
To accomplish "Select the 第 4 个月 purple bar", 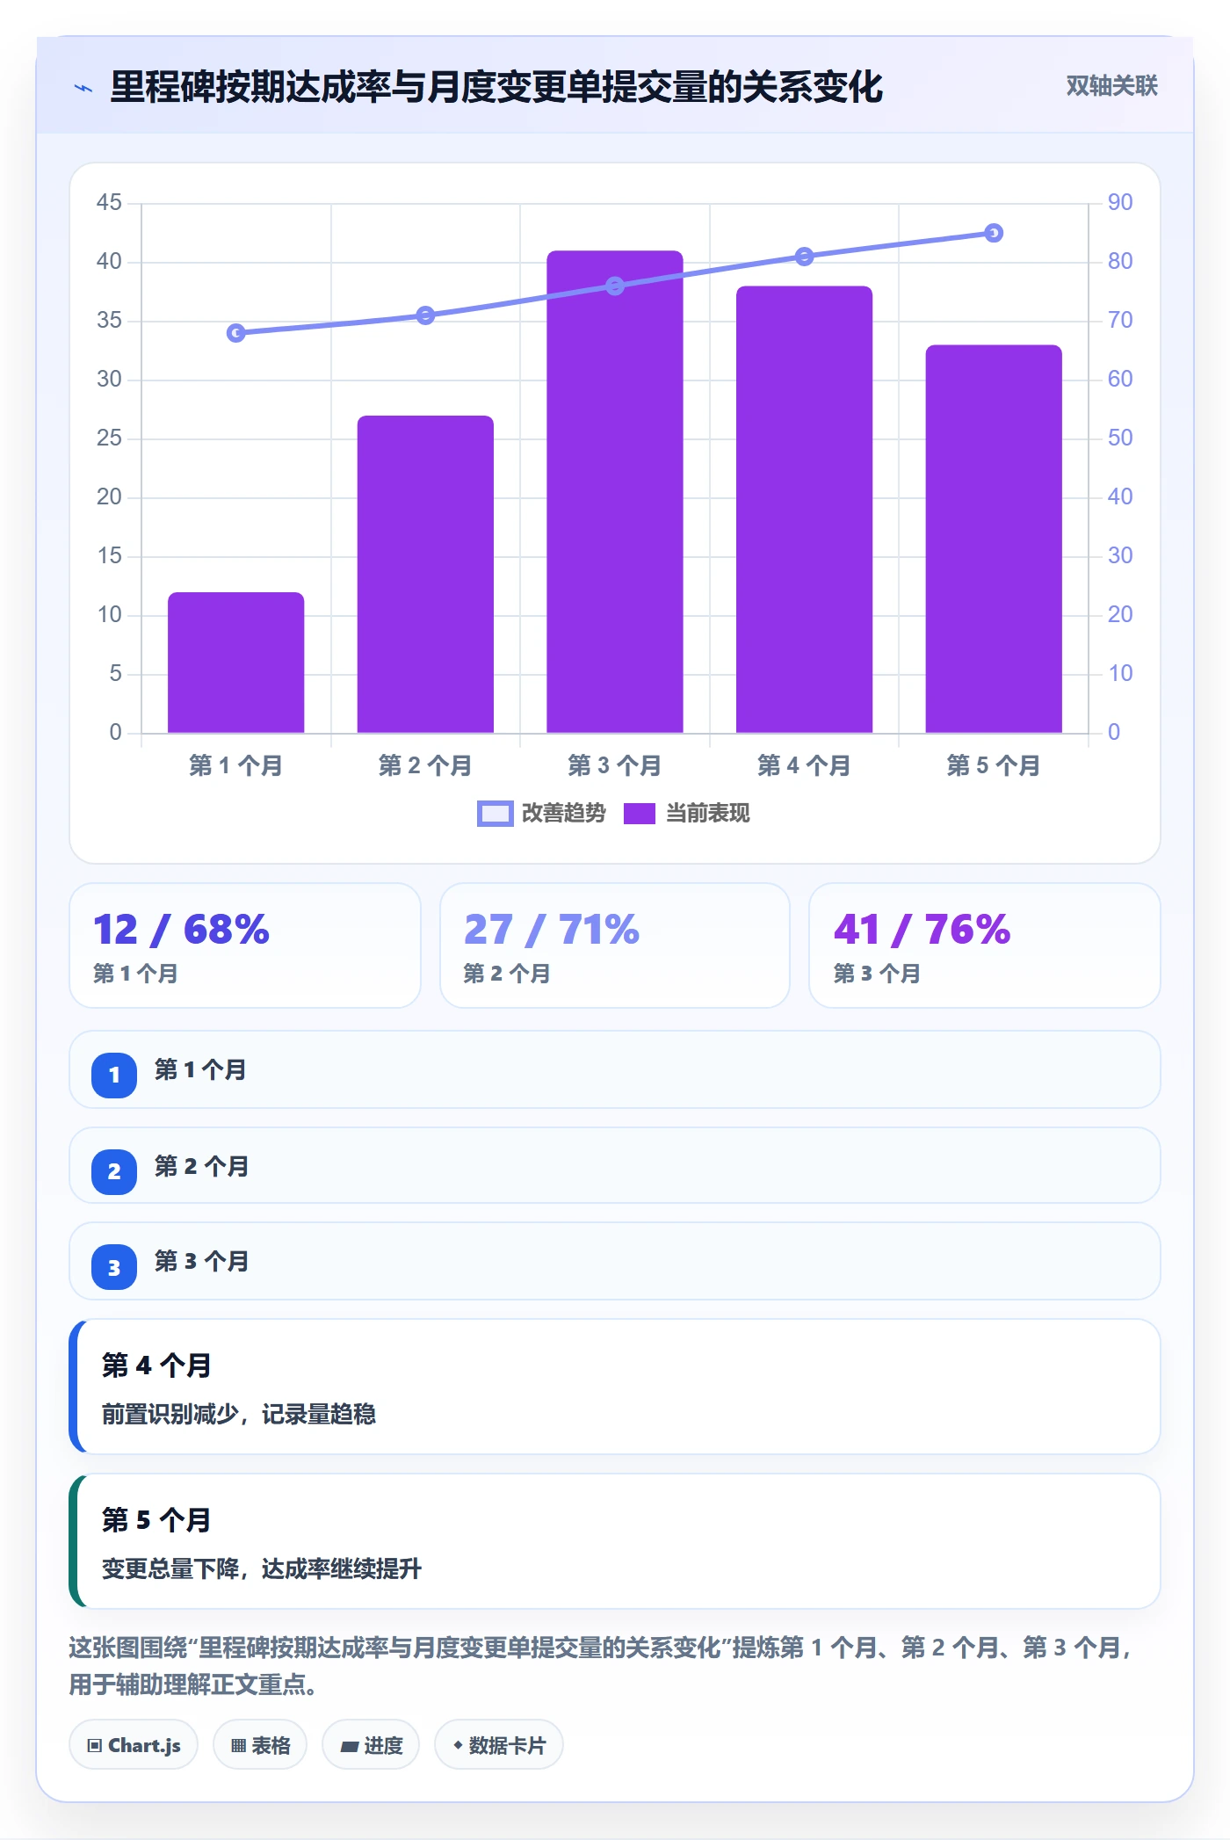I will pyautogui.click(x=804, y=510).
